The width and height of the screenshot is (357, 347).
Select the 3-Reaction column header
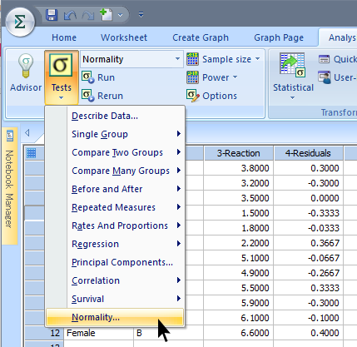(x=239, y=153)
